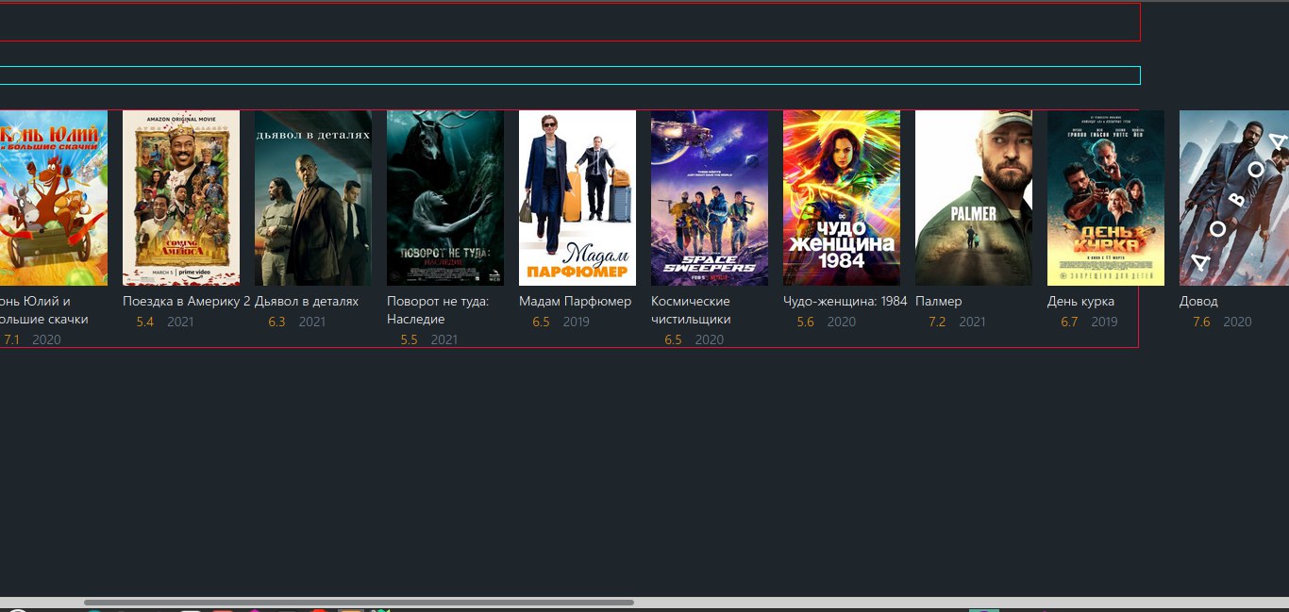Viewport: 1289px width, 612px height.
Task: Open the Довод movie poster
Action: pyautogui.click(x=1234, y=198)
